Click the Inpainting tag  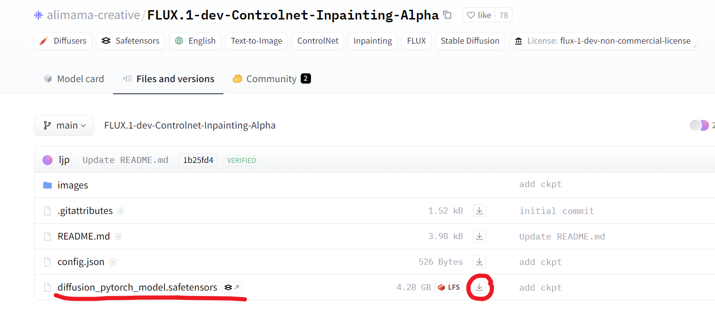click(372, 41)
